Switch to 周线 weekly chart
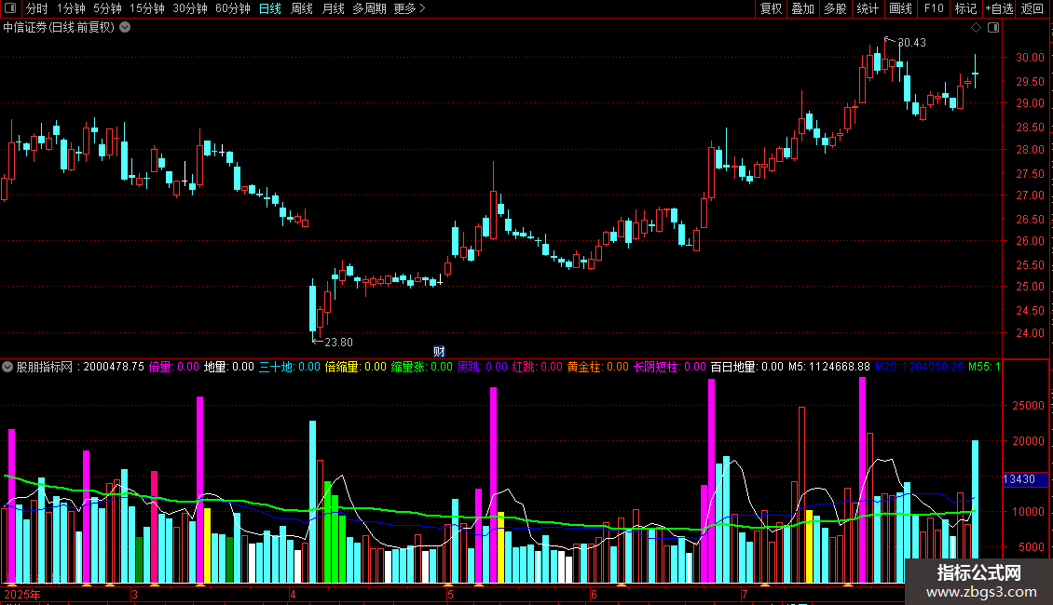1053x605 pixels. (302, 8)
